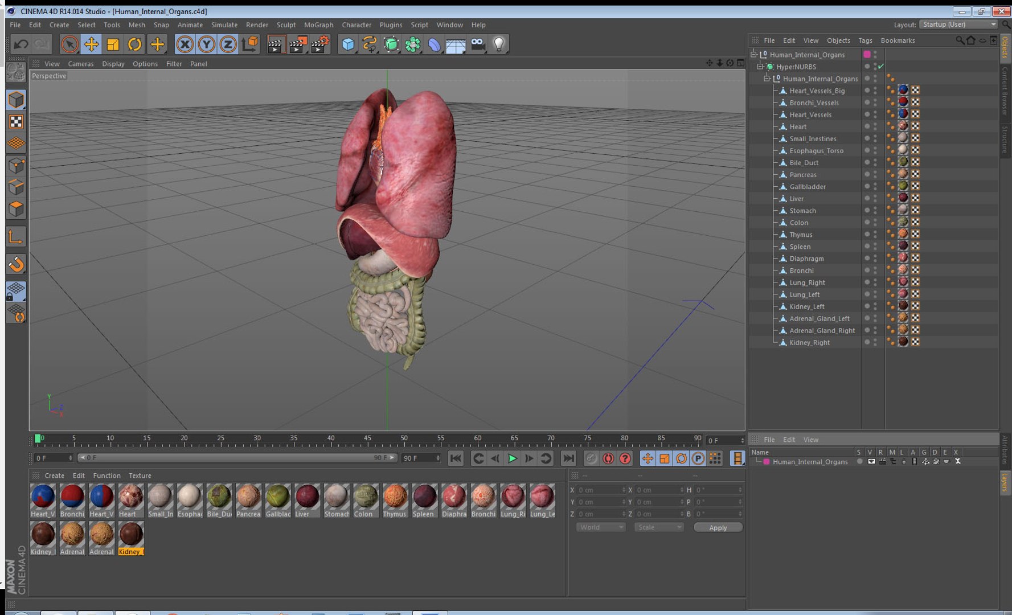Switch to Texture mode
The image size is (1012, 615).
coord(16,122)
